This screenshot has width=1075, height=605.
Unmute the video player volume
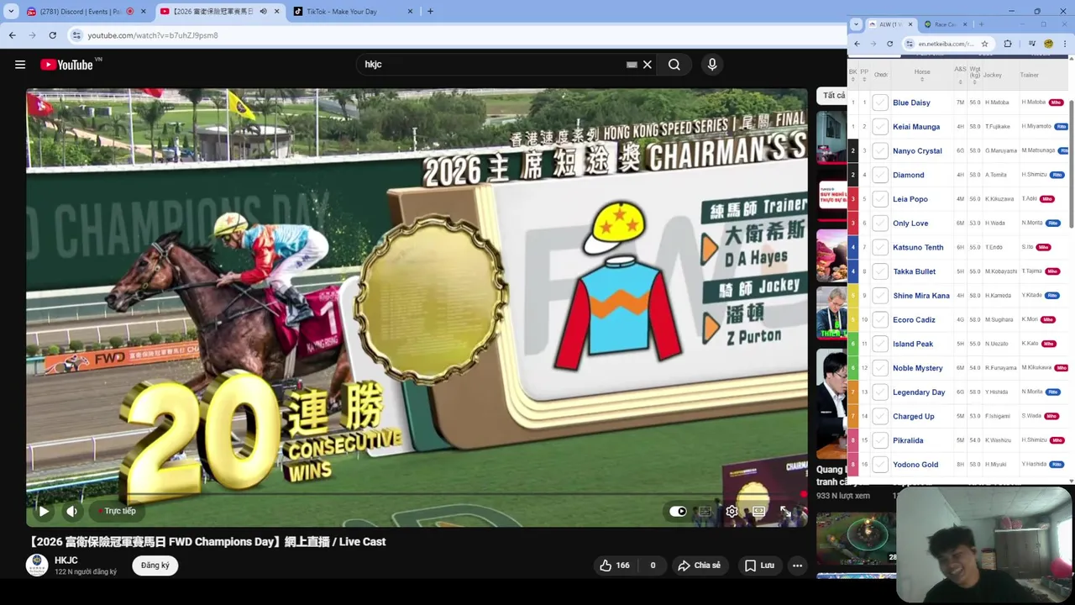point(72,511)
